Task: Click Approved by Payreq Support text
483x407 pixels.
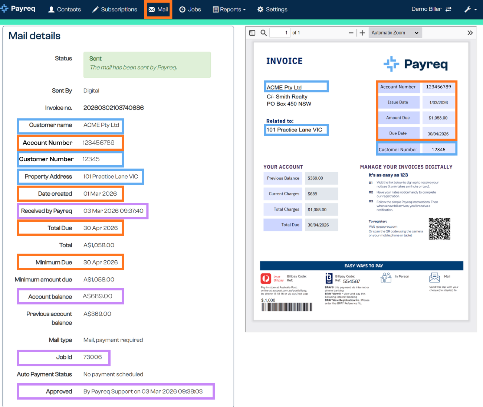Action: coord(143,391)
